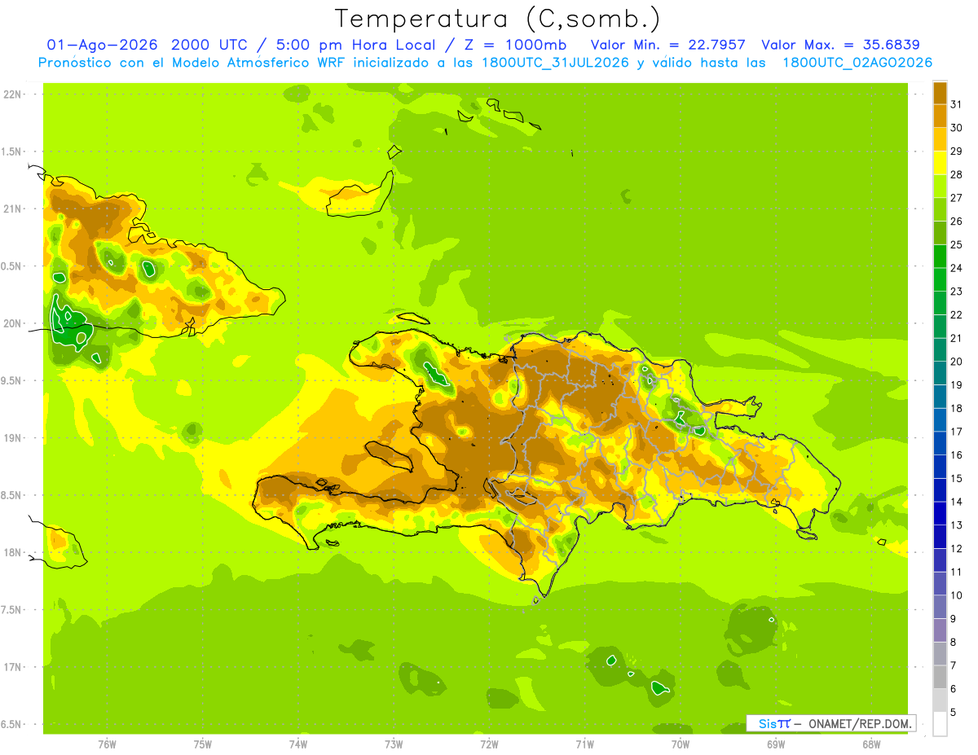This screenshot has height=755, width=978.
Task: Click the 19N latitude label
Action: tap(12, 438)
